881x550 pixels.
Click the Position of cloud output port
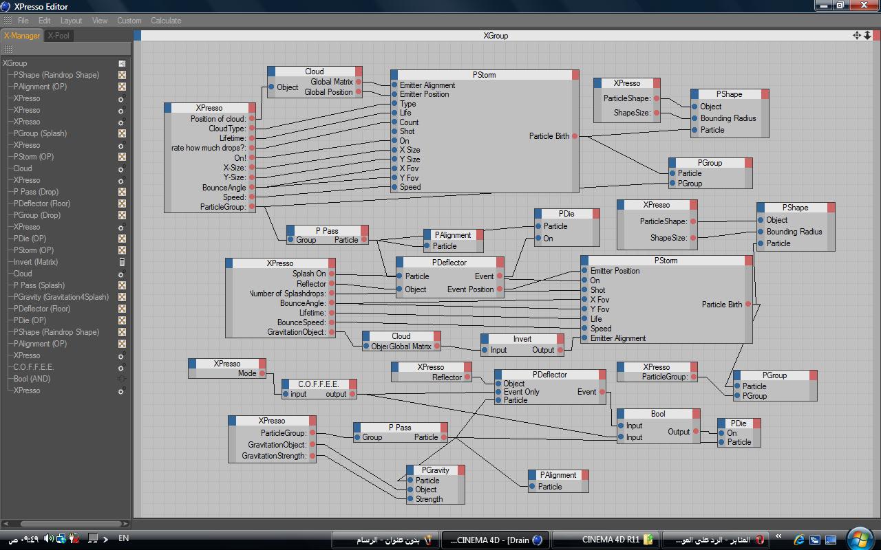252,119
